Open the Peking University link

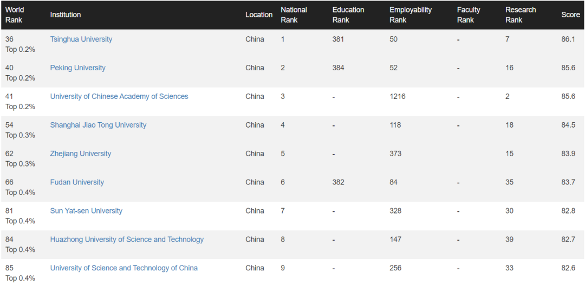pyautogui.click(x=77, y=68)
